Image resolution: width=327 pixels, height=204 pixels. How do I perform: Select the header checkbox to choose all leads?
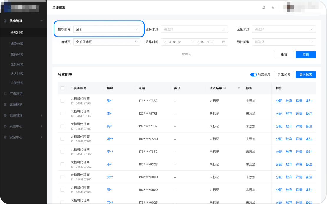pyautogui.click(x=62, y=88)
